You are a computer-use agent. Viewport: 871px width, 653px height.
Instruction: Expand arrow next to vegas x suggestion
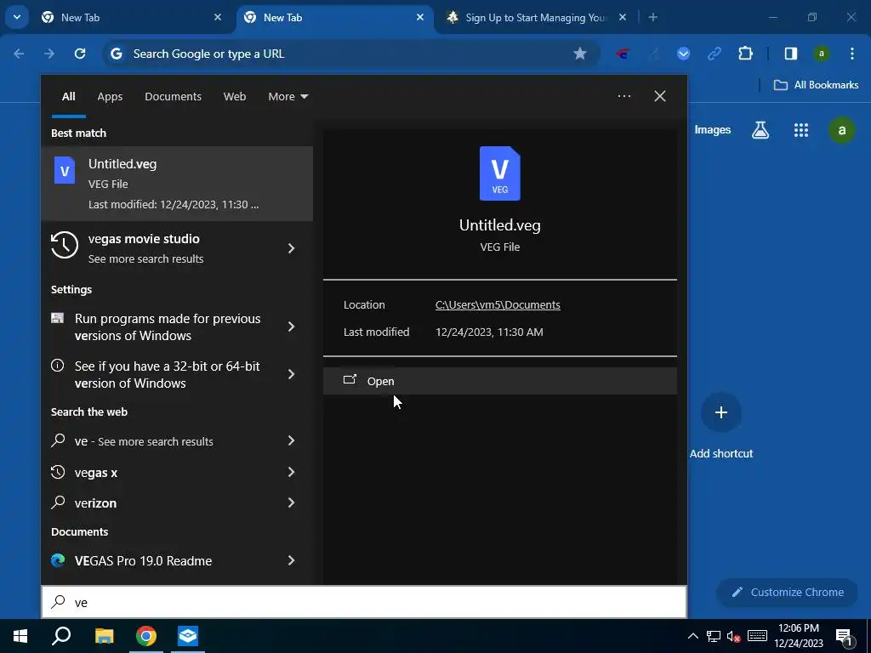click(291, 473)
